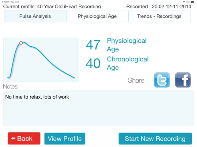Click the arrow icon on Back button

(13, 138)
